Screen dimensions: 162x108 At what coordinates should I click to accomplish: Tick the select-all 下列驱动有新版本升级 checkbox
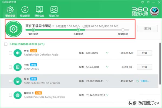coord(6,44)
